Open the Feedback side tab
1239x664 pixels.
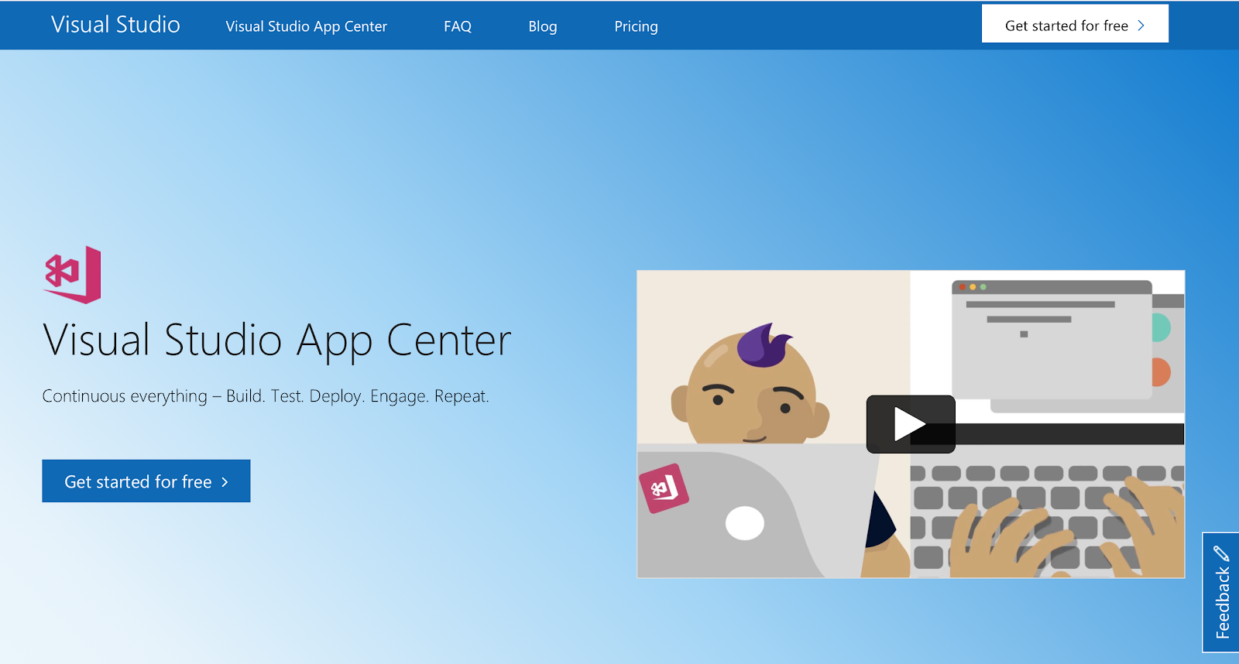point(1221,592)
